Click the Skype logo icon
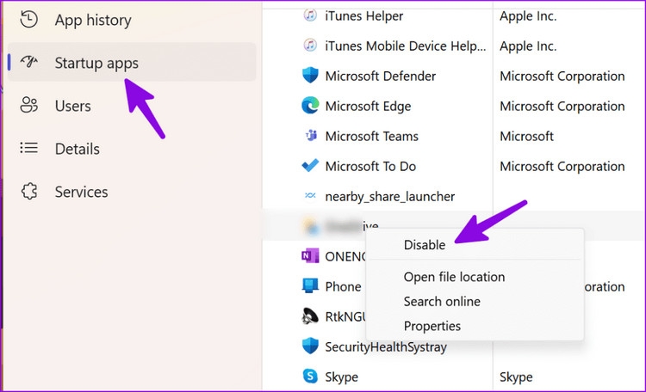The height and width of the screenshot is (392, 646). coord(310,376)
